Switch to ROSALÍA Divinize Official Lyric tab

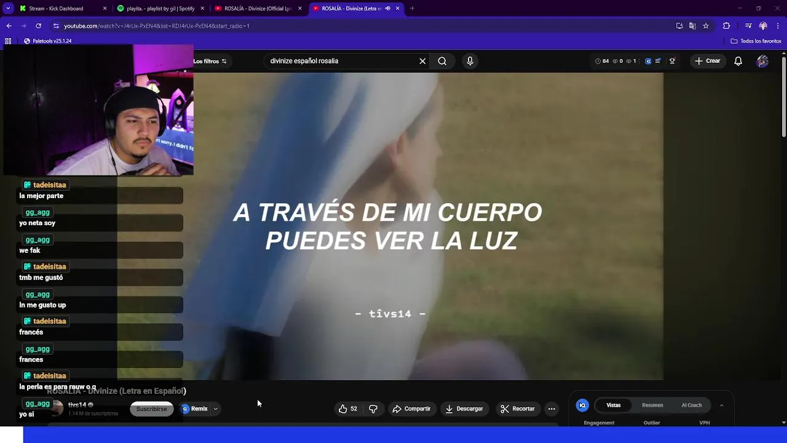click(x=258, y=9)
